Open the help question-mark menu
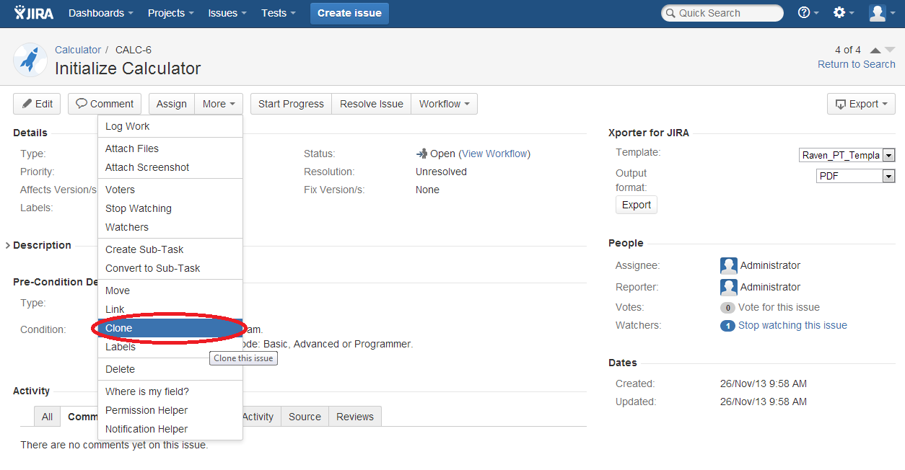 [808, 13]
